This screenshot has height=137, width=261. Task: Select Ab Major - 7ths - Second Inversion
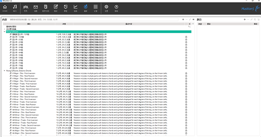[x=25, y=133]
